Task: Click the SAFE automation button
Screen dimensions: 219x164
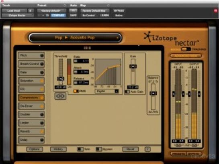Action: (73, 15)
